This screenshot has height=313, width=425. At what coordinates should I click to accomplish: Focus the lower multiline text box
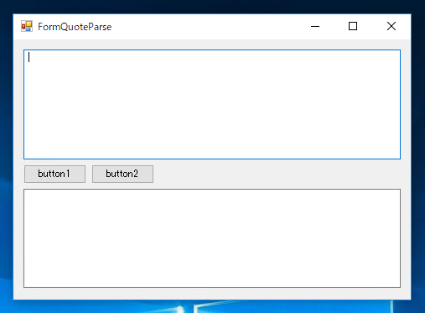pos(212,238)
